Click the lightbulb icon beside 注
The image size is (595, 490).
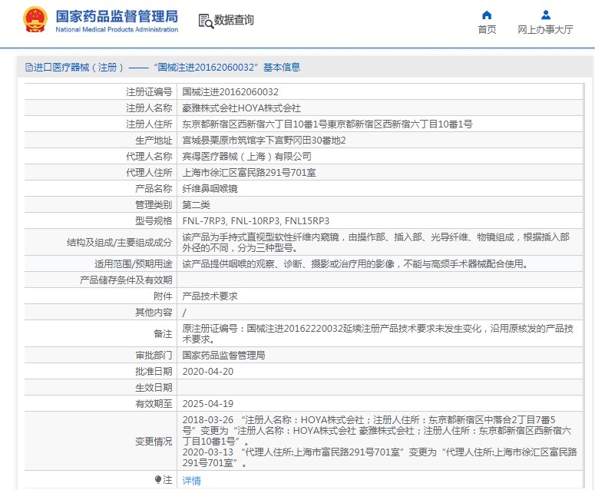tap(158, 480)
